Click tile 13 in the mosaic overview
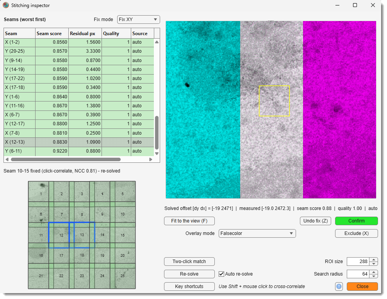 point(82,235)
